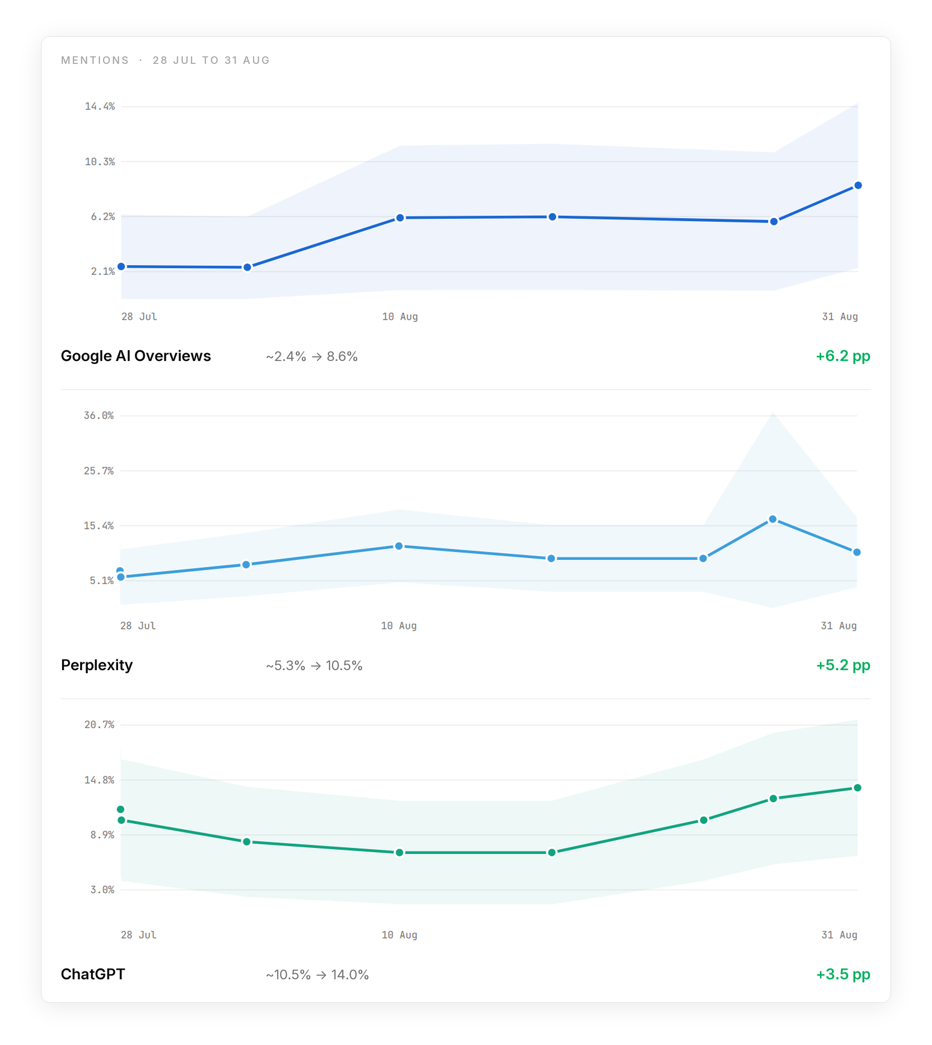Click the Mentions date range header
This screenshot has height=1045, width=932.
click(165, 60)
